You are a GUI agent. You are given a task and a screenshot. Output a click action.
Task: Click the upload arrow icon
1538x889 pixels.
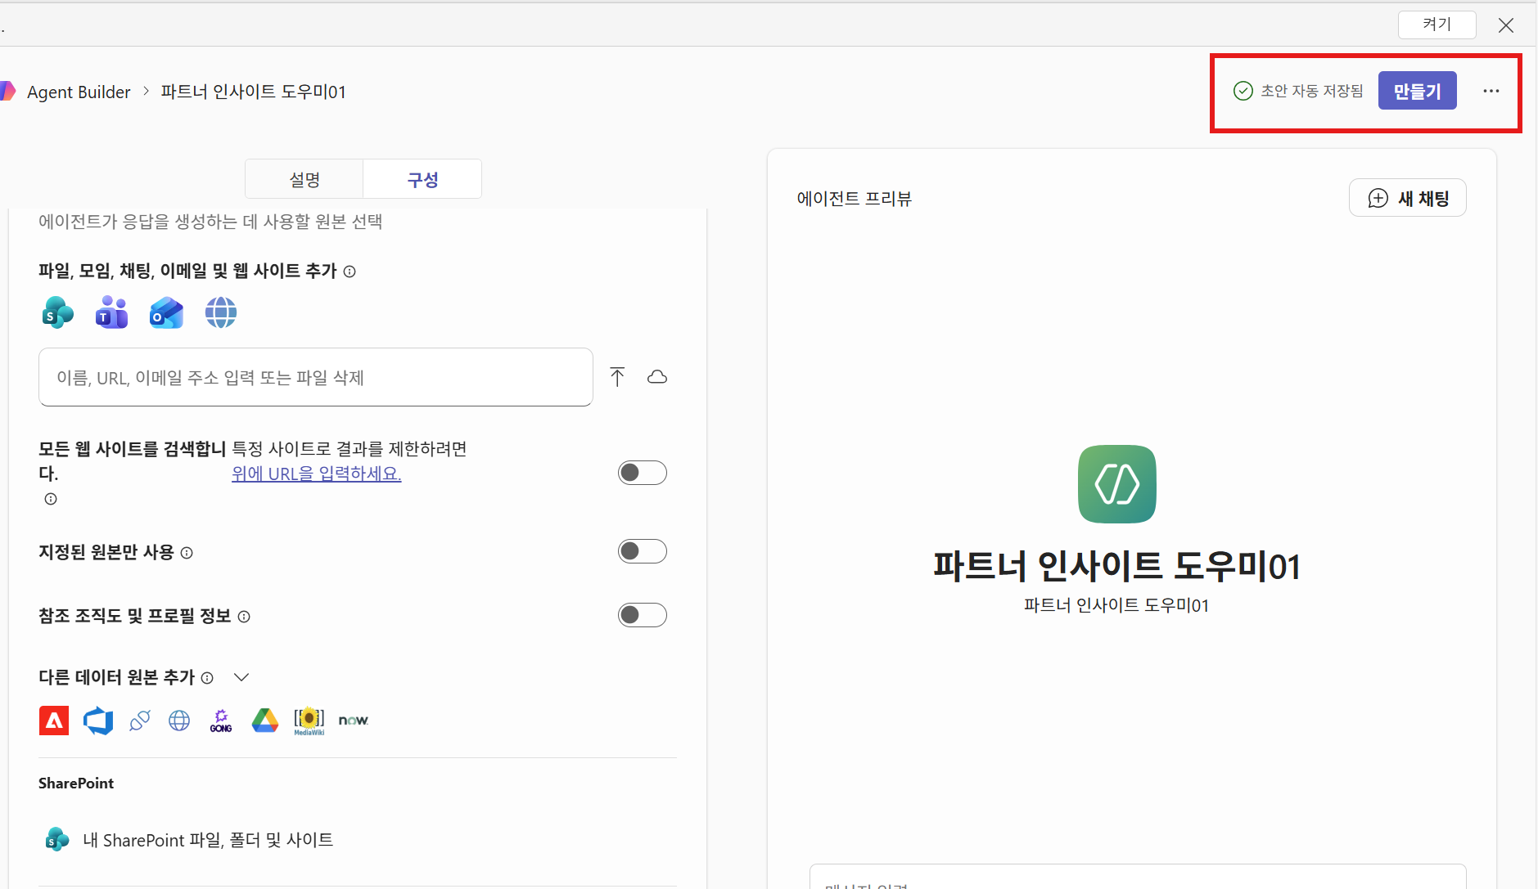click(617, 376)
